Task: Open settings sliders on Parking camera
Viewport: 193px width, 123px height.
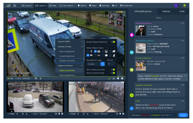Action: 56,114
